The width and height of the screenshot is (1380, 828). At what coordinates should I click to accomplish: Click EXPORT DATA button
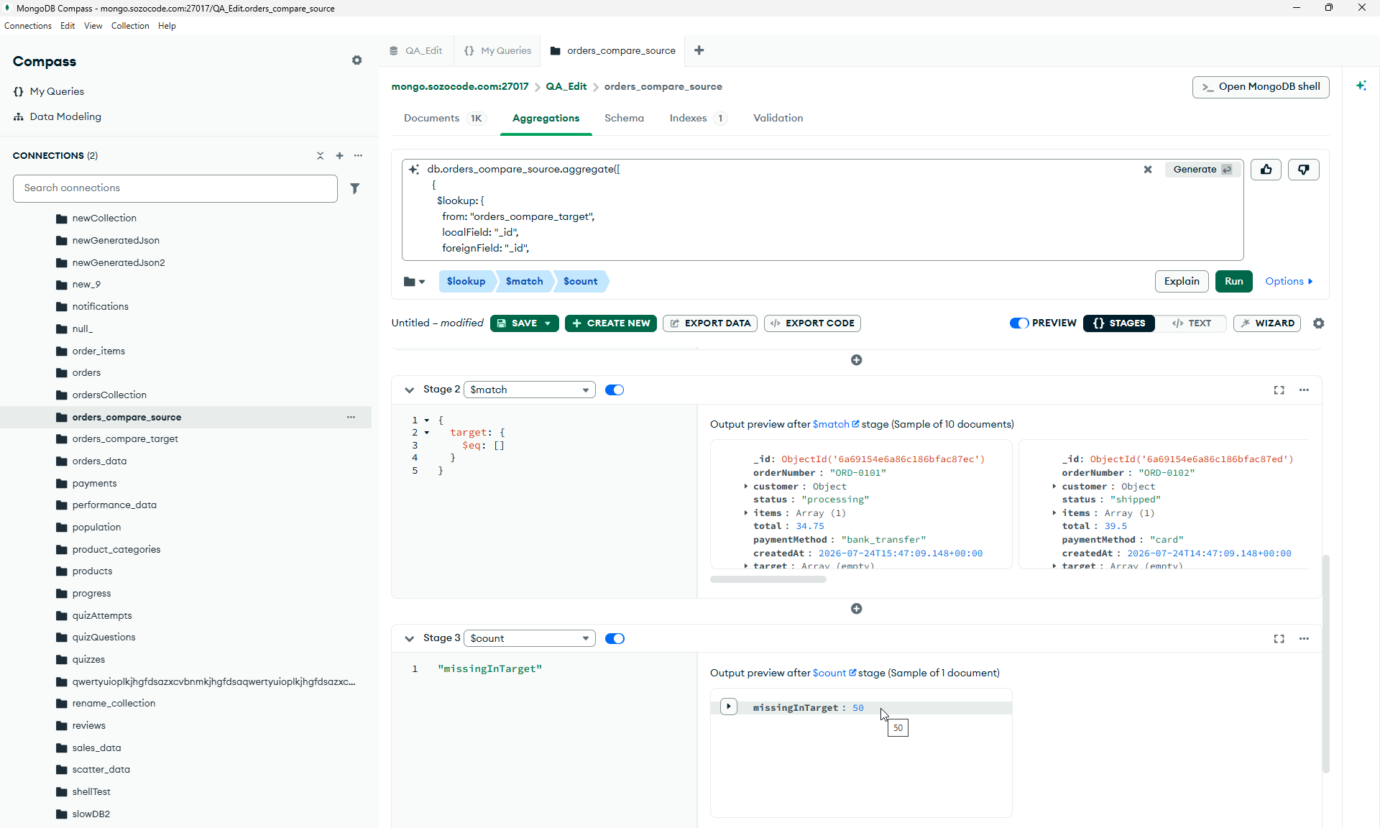tap(709, 323)
